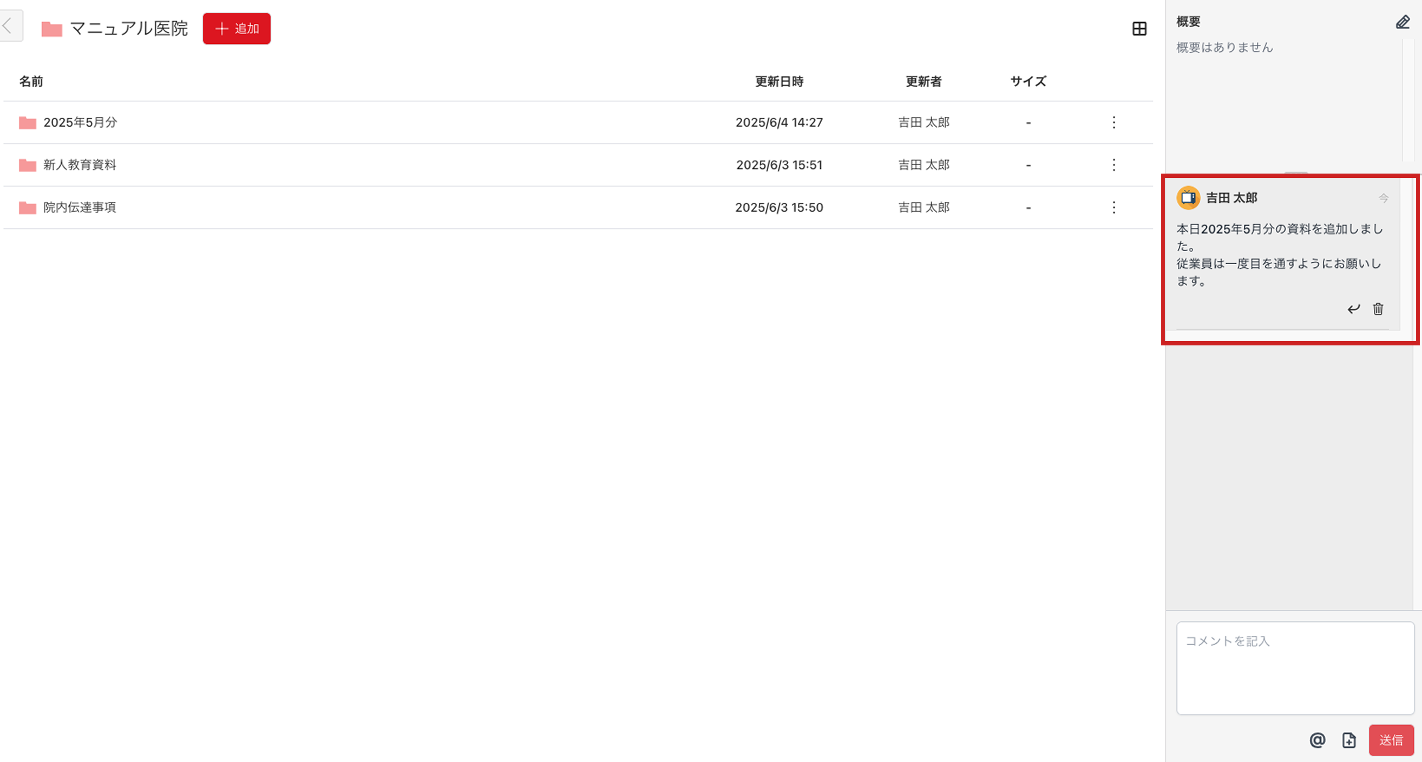1422x762 pixels.
Task: Click the comment text about 2025年5月分の資料
Action: click(x=1279, y=255)
